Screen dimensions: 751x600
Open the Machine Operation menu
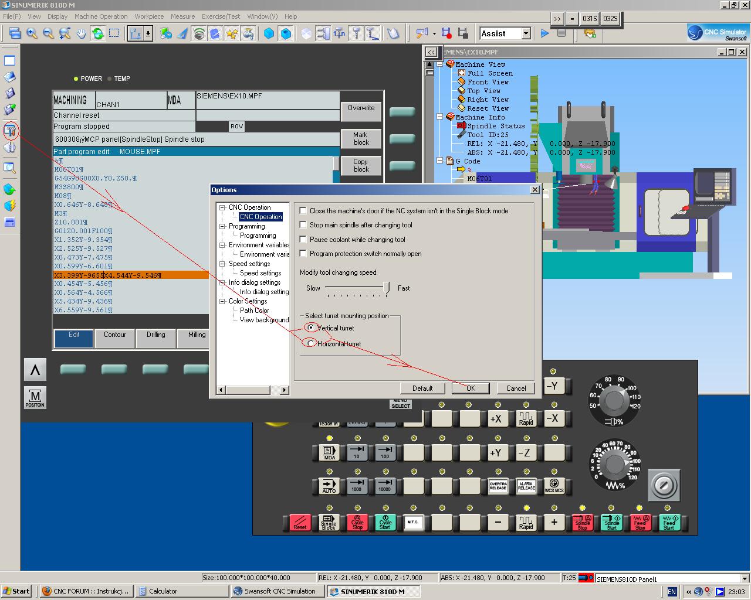pyautogui.click(x=101, y=16)
